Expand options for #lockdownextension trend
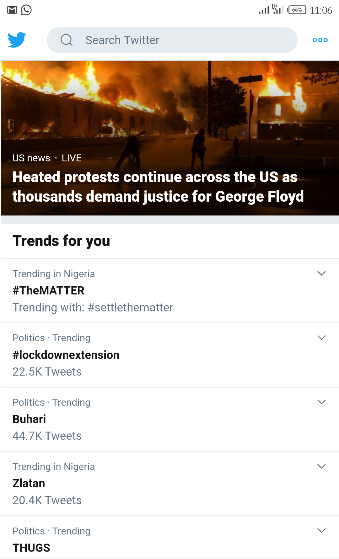339x559 pixels. coord(321,338)
